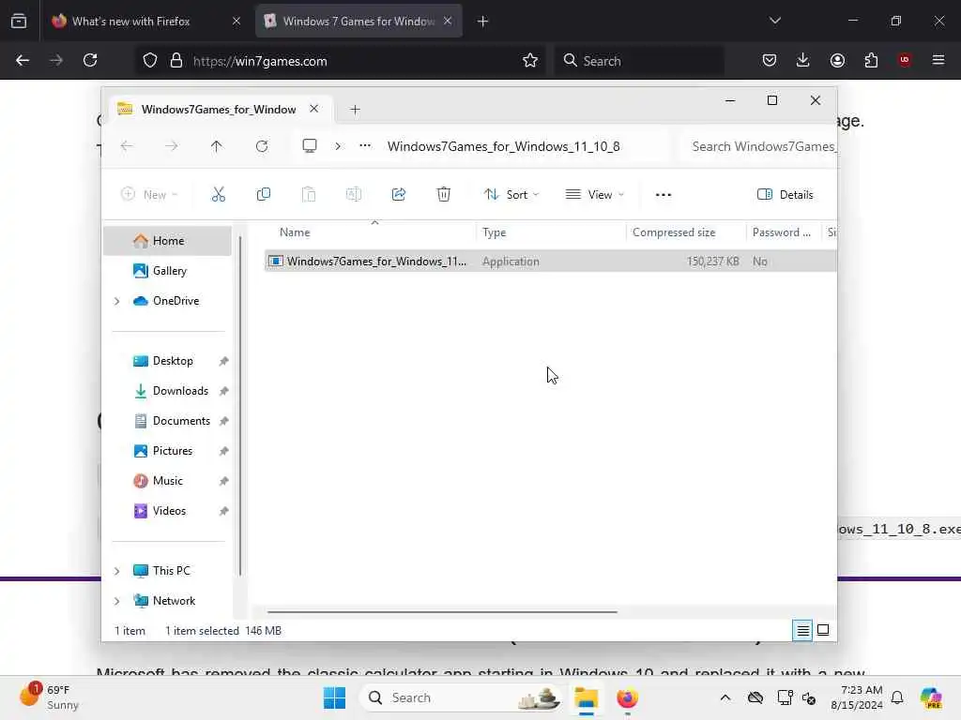Open Gallery in the navigation pane
The width and height of the screenshot is (961, 720).
[x=169, y=271]
